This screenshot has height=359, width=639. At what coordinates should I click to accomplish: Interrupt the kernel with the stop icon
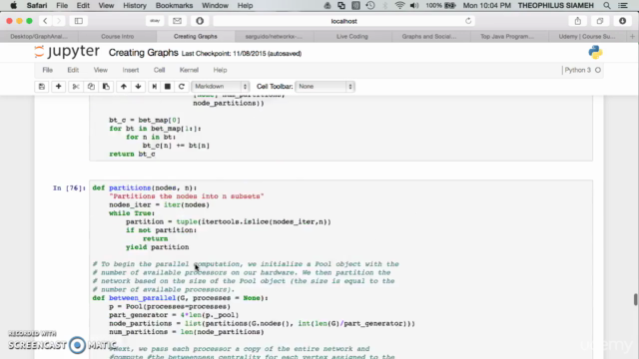point(168,87)
